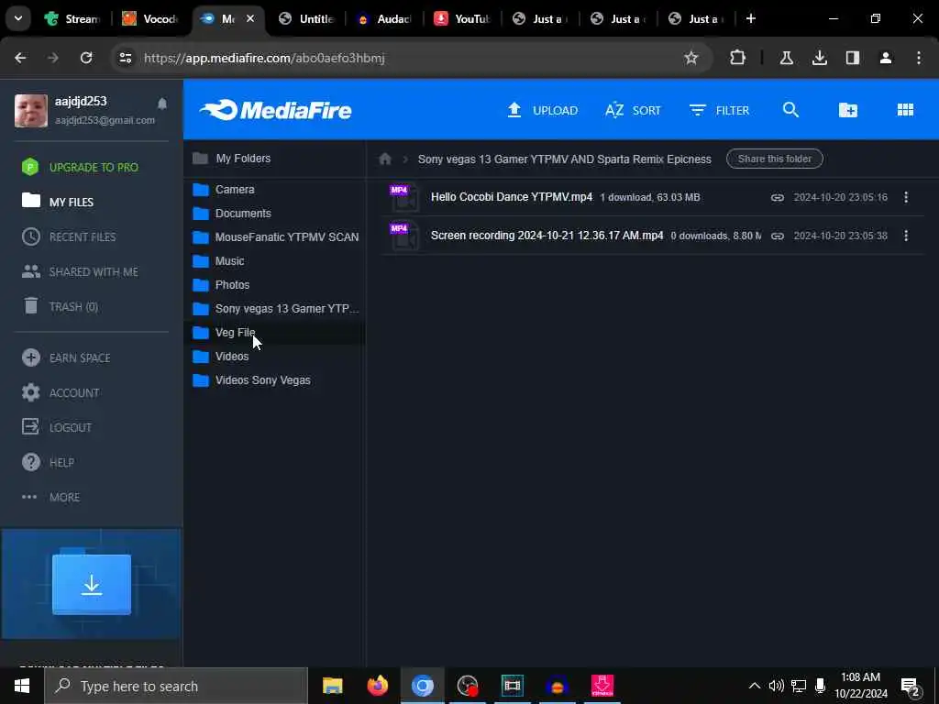Open MY FILES in sidebar

tap(58, 202)
